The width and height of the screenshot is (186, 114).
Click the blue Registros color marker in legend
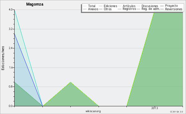pyautogui.click(x=120, y=9)
